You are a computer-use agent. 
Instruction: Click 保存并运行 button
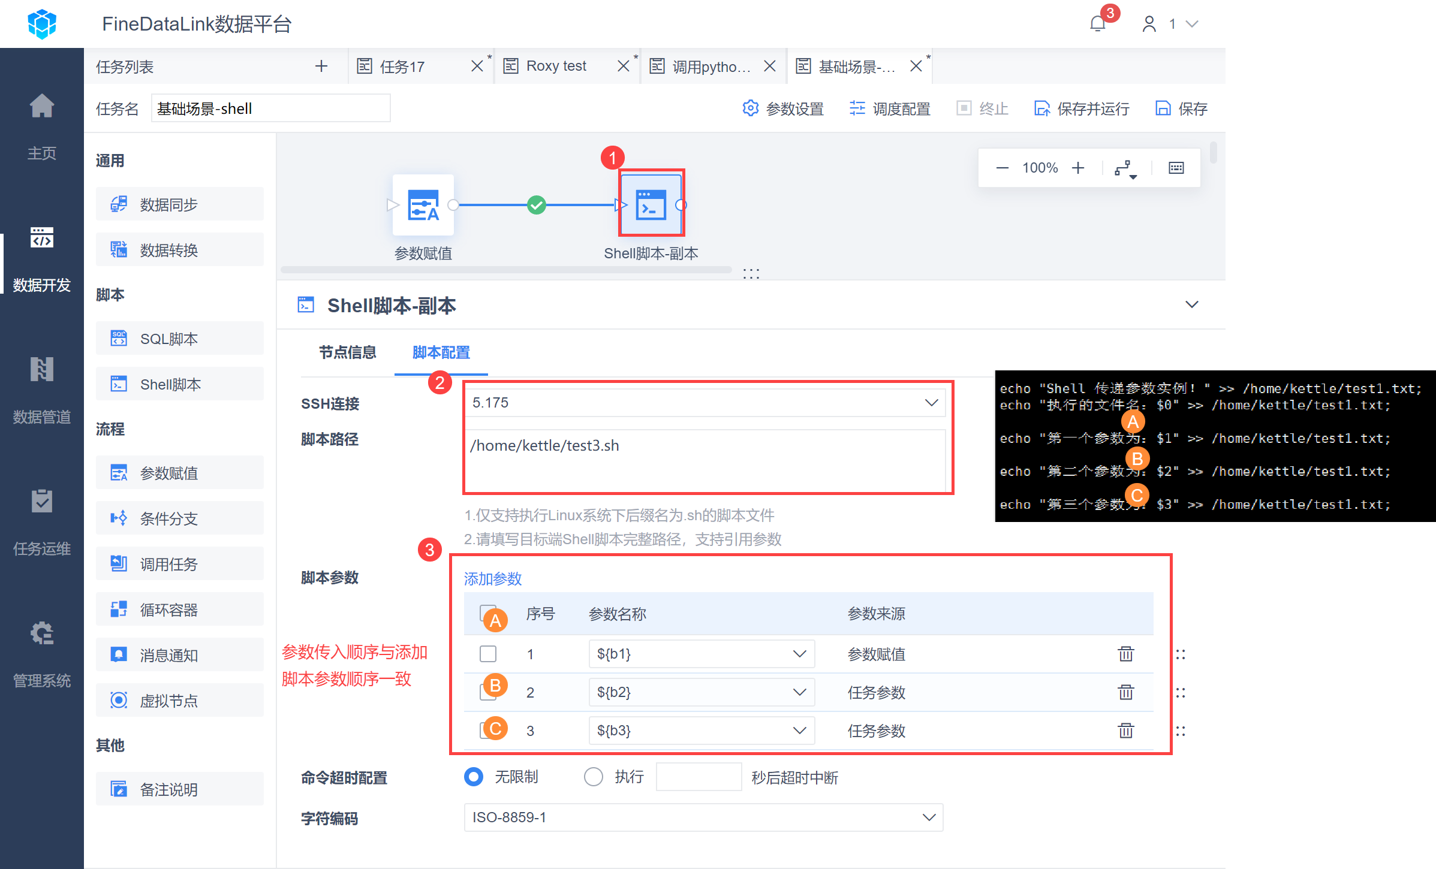click(x=1082, y=108)
